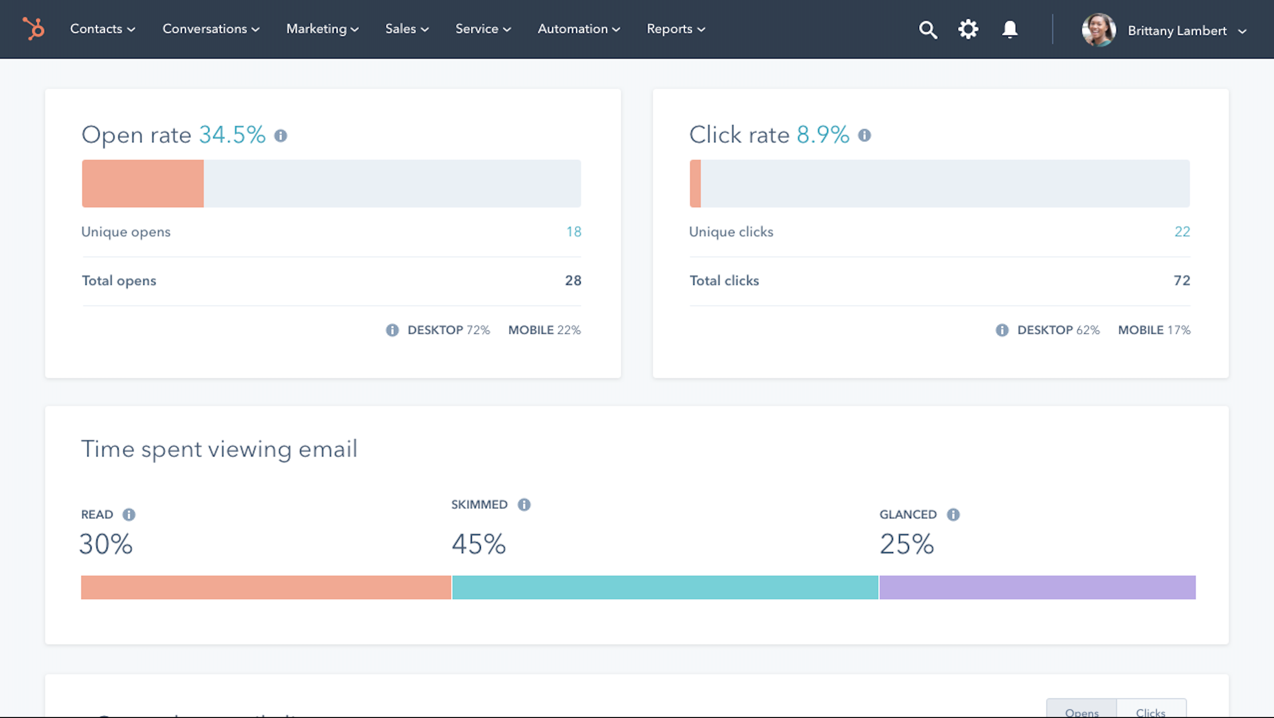
Task: Open the 18 unique opens link
Action: (573, 231)
